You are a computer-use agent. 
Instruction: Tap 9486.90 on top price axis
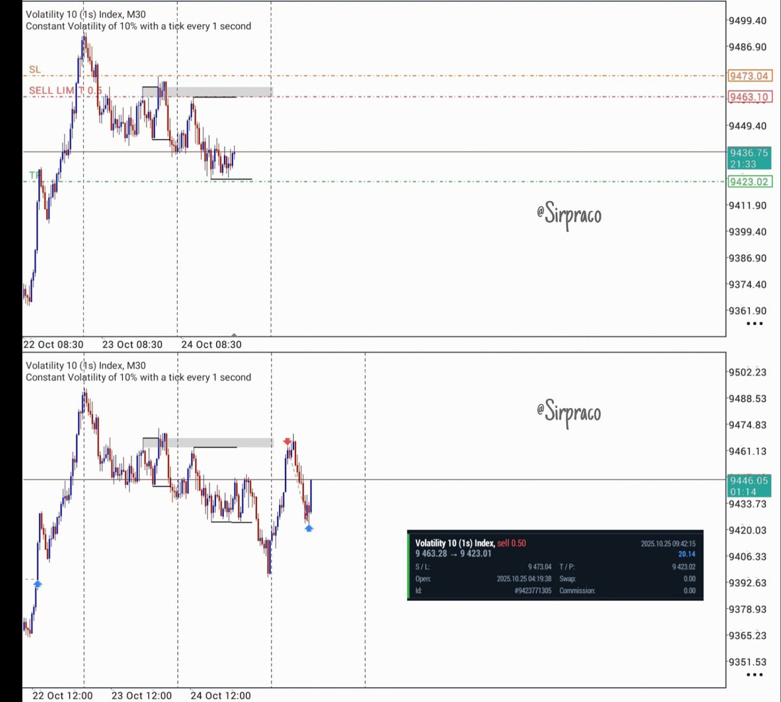pos(747,47)
